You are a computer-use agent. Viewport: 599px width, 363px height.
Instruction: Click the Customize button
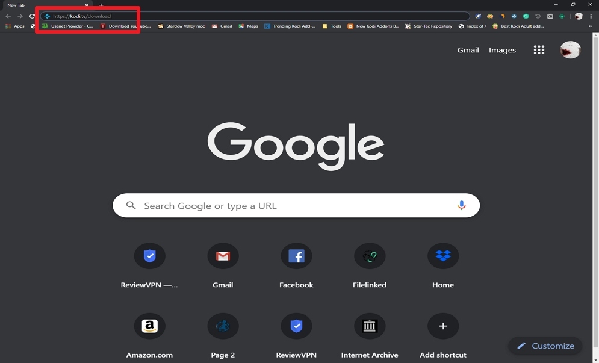pyautogui.click(x=545, y=346)
